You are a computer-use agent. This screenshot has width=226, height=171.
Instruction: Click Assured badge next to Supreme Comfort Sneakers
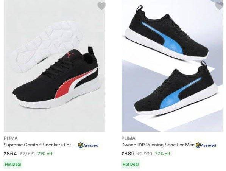point(88,145)
